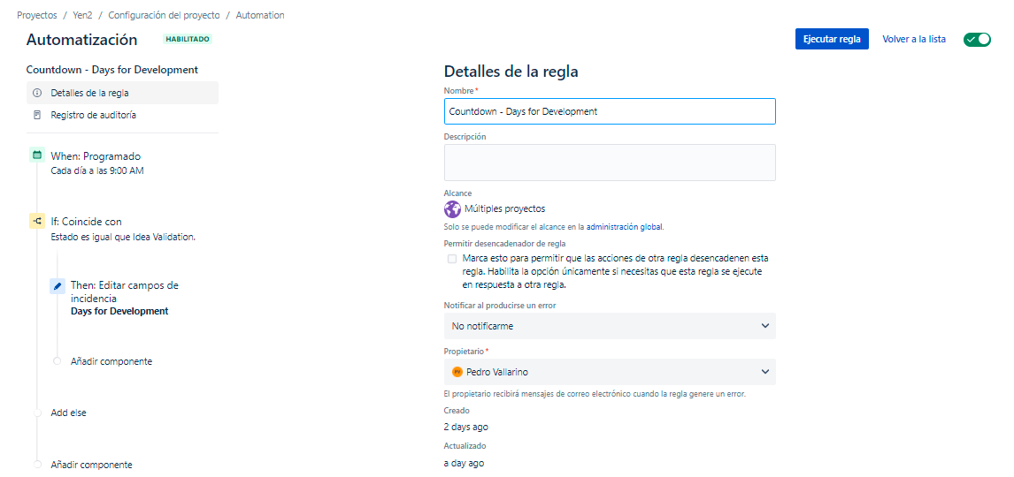Open the Propietario dropdown
This screenshot has height=477, width=1014.
coord(610,373)
